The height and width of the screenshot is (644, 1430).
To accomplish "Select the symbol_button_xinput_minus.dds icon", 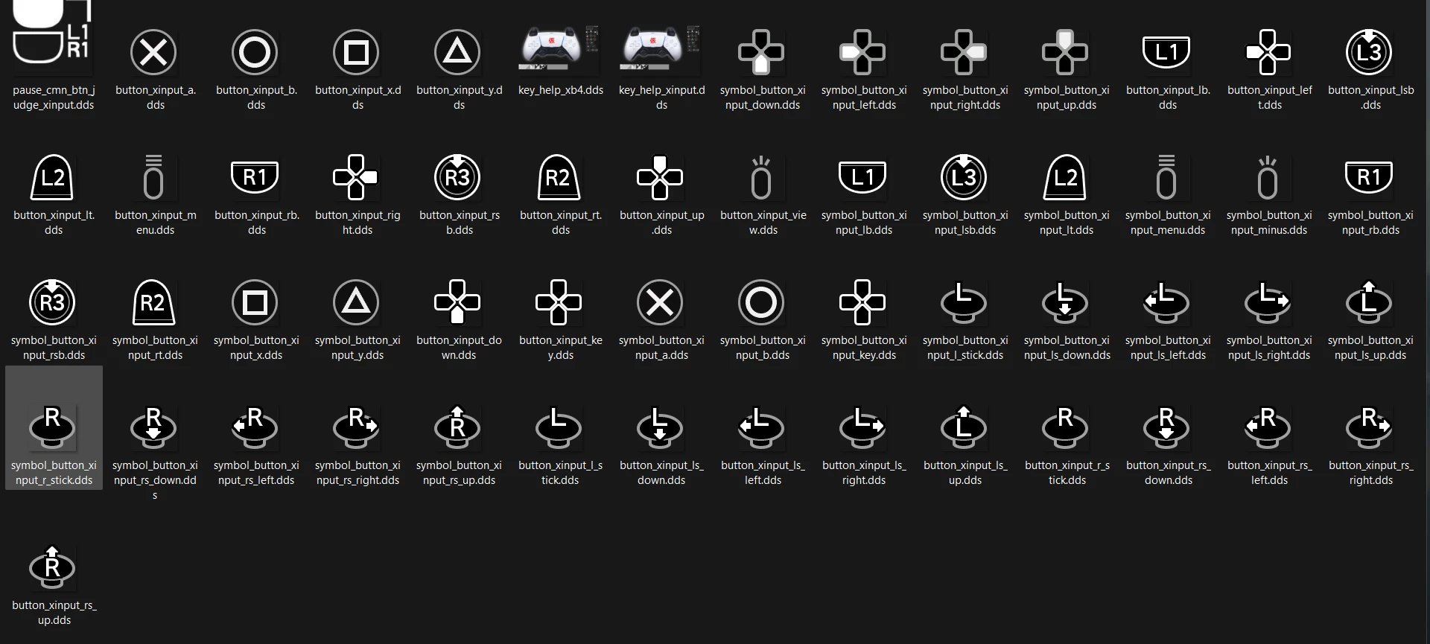I will pos(1268,177).
